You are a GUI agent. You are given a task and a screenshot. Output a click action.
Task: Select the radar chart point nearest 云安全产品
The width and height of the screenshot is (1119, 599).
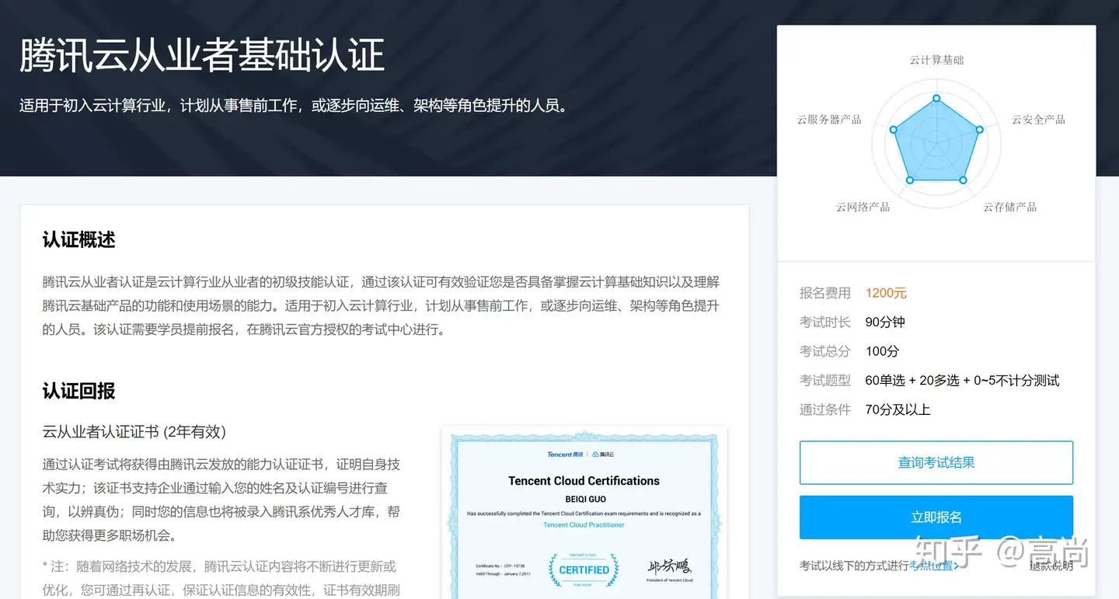click(979, 130)
